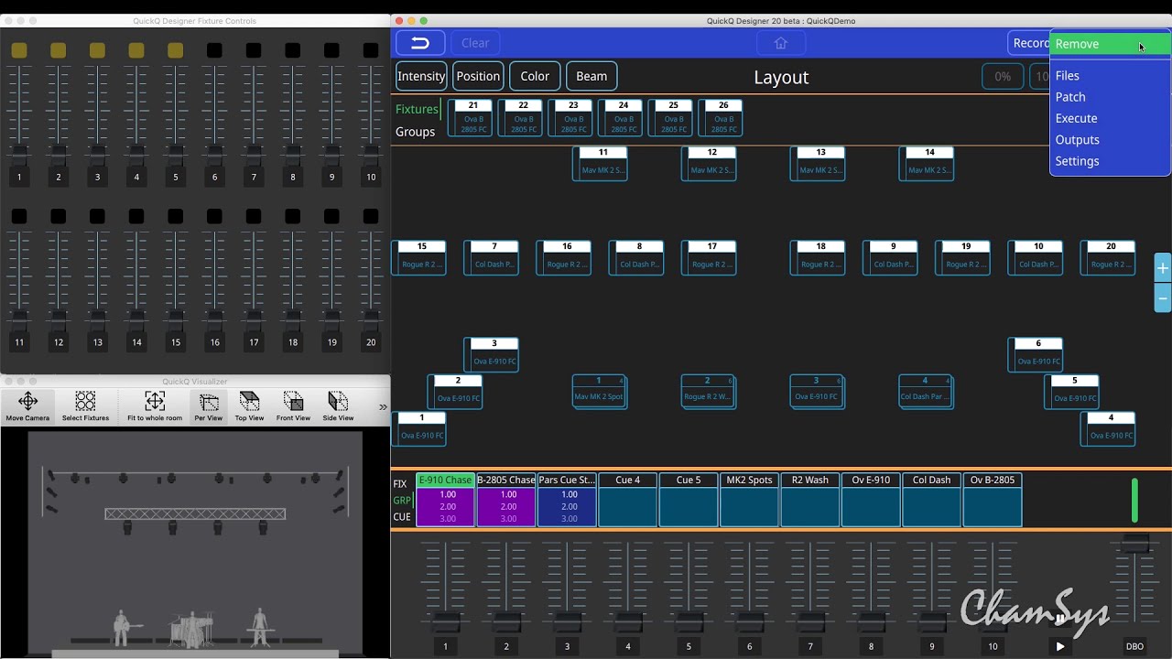Viewport: 1172px width, 659px height.
Task: Toggle flash square above fader 11 in Fixture Controls
Action: click(19, 216)
